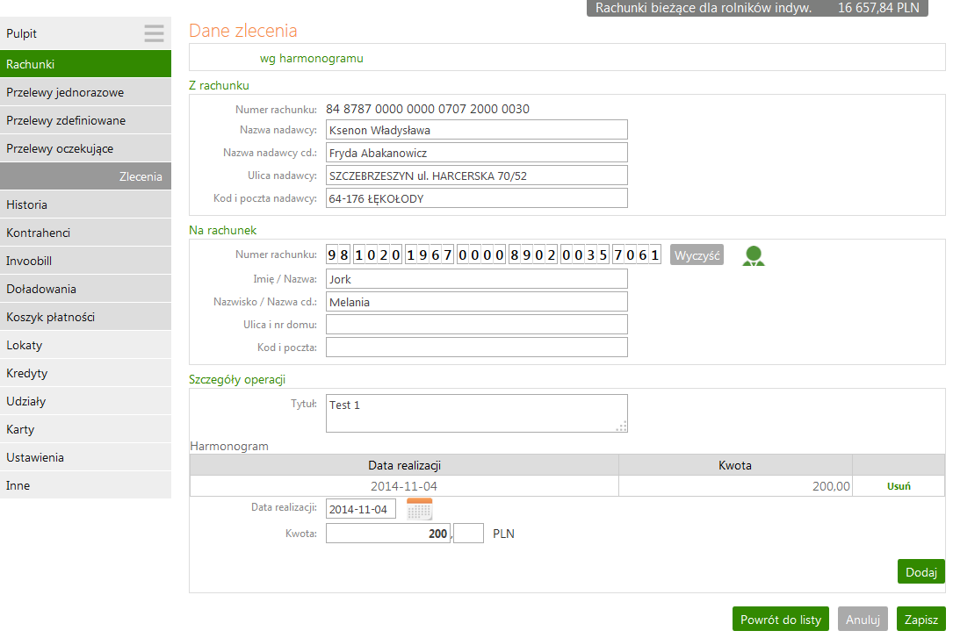This screenshot has height=638, width=953.
Task: Click the Data realizacji date field
Action: click(x=361, y=509)
